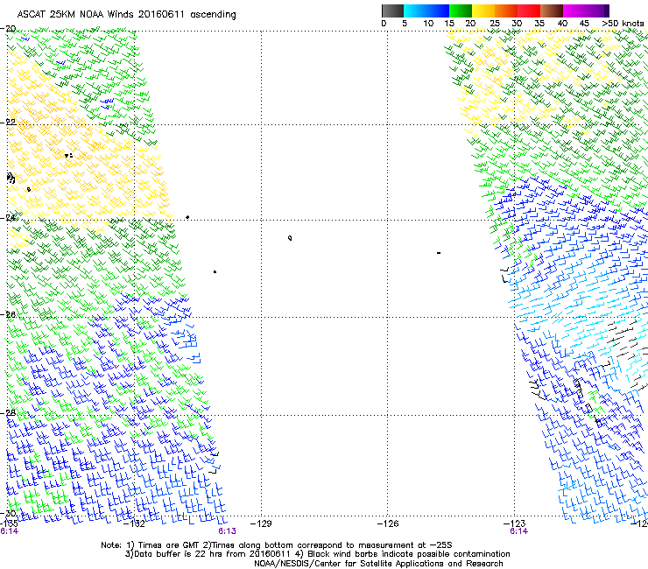Click the '-132' longitude label
Viewport: 648px width, 569px height.
[135, 524]
